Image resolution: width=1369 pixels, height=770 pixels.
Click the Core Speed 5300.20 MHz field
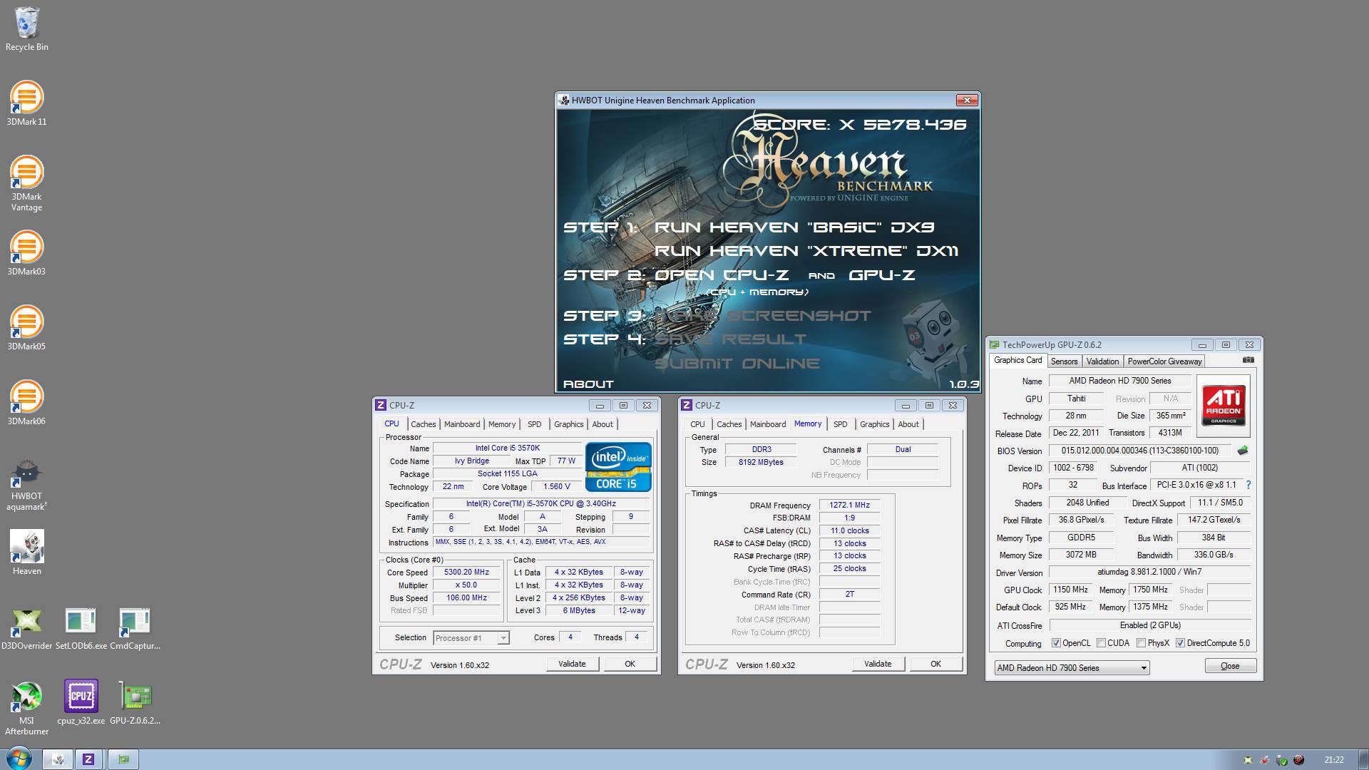point(466,573)
